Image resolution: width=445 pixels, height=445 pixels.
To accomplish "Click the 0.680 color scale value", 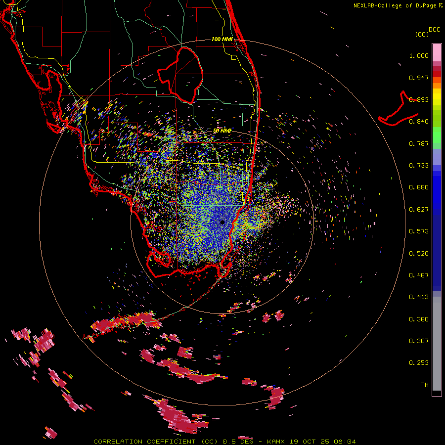I will pyautogui.click(x=419, y=187).
